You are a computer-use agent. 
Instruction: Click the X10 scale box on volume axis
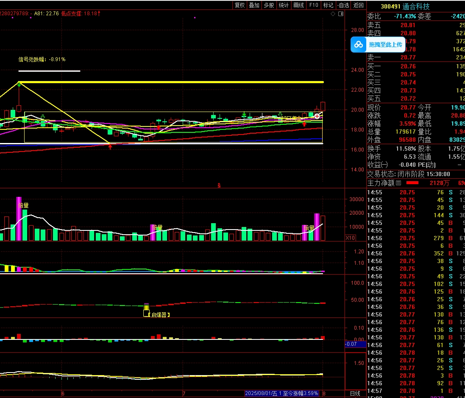(350, 238)
